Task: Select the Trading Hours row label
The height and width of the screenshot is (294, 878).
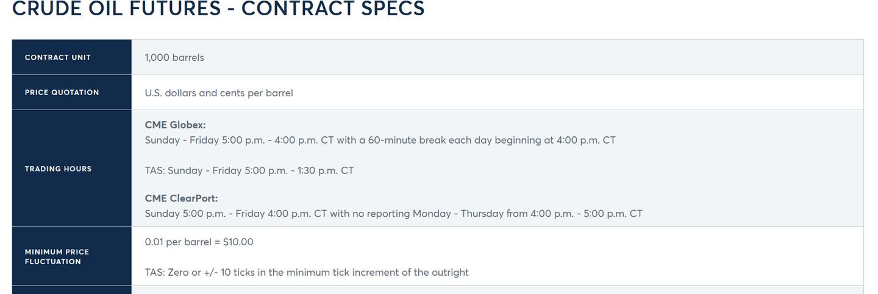Action: point(58,169)
